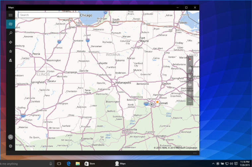Click the Lexington label on the map
Viewport: 252px width, 167px height.
[x=161, y=136]
